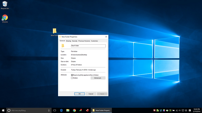202x113 pixels.
Task: Open the volume speaker tray icon
Action: pos(180,110)
